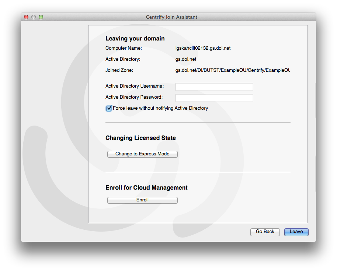The height and width of the screenshot is (271, 337).
Task: Click the Enroll for Cloud Management heading
Action: tap(146, 187)
